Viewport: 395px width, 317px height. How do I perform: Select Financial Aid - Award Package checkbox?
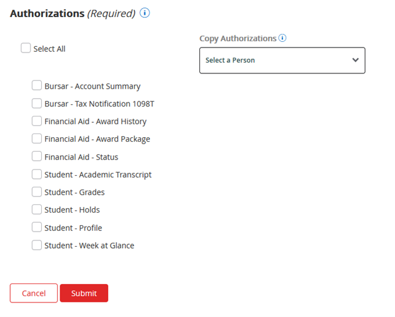click(37, 139)
